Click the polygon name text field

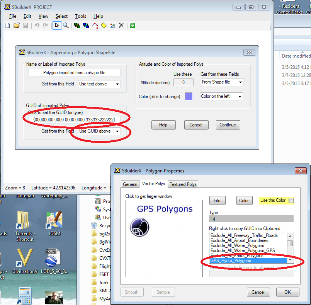pyautogui.click(x=74, y=73)
